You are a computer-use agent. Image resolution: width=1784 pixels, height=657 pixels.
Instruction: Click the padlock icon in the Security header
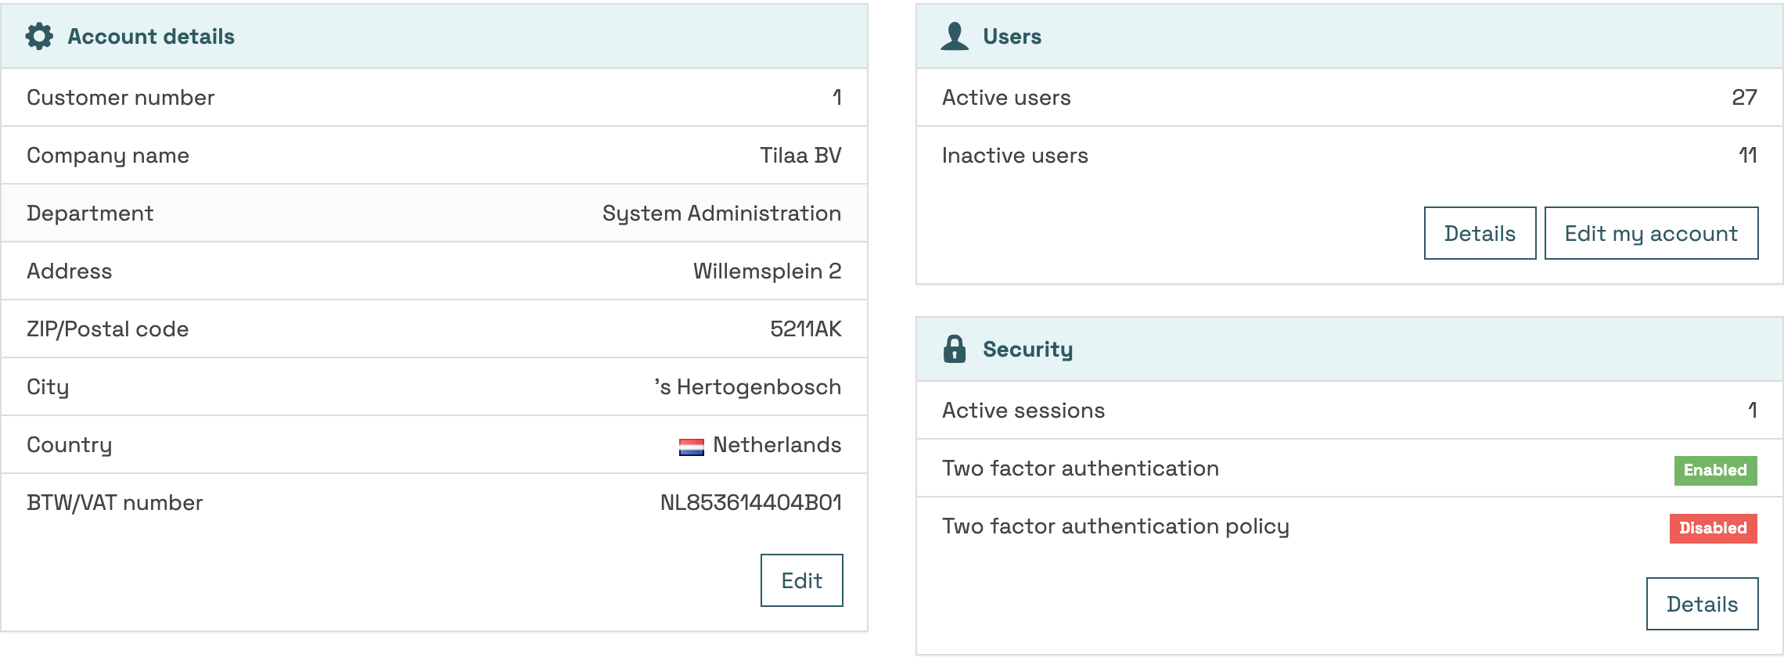(x=955, y=349)
